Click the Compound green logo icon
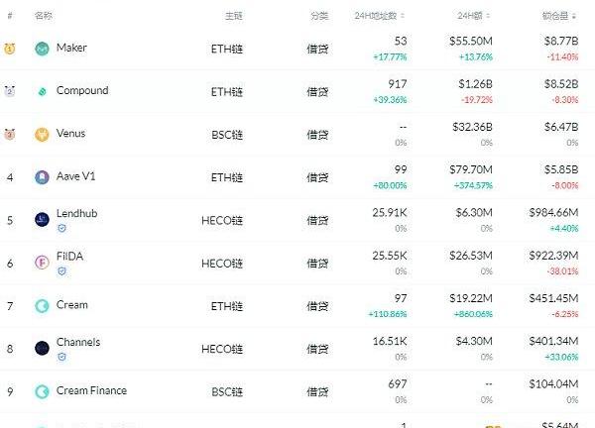 click(42, 91)
